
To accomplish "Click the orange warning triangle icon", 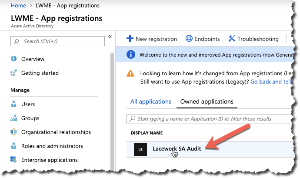I will point(130,74).
